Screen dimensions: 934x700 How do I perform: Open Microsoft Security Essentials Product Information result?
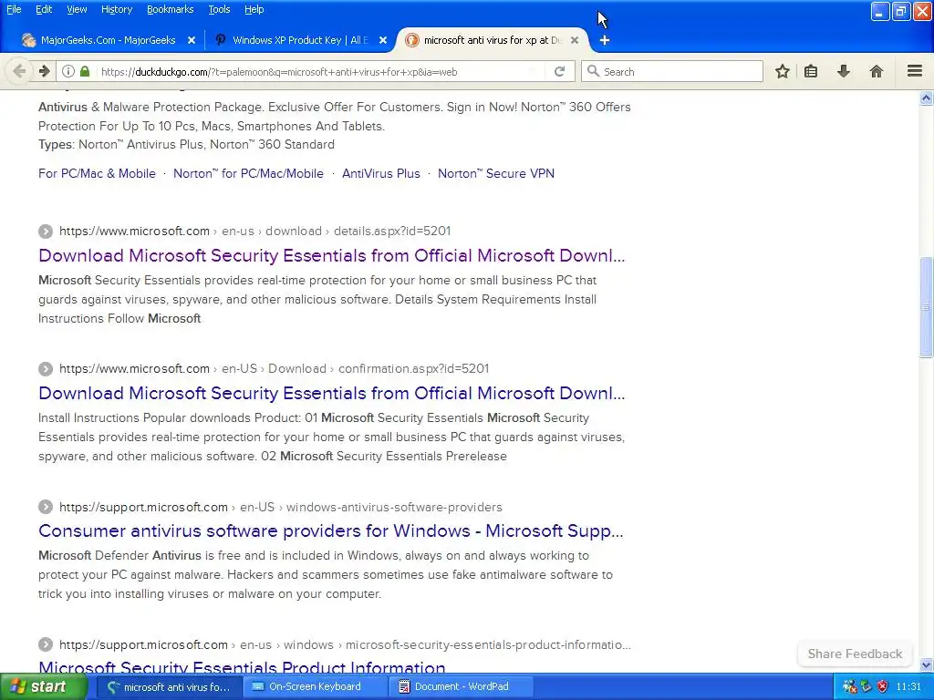242,666
